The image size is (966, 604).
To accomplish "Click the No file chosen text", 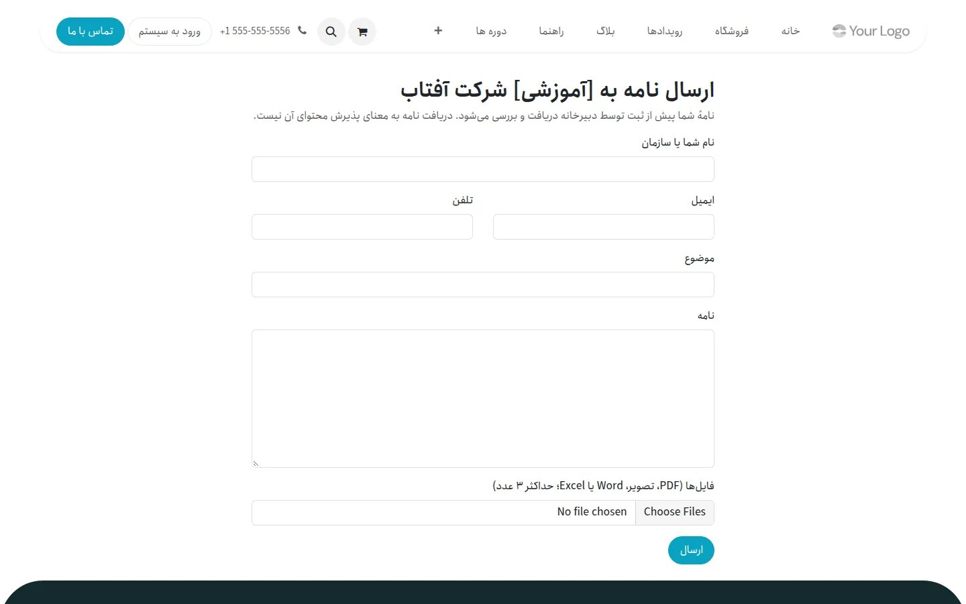I will click(592, 512).
